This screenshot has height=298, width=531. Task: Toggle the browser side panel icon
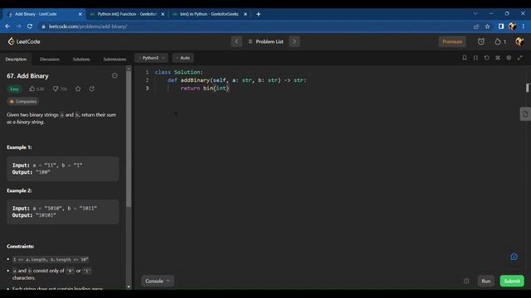501,26
